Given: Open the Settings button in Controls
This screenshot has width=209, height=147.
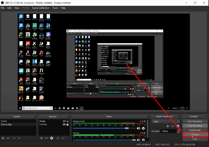Looking at the screenshot, I should click(195, 135).
